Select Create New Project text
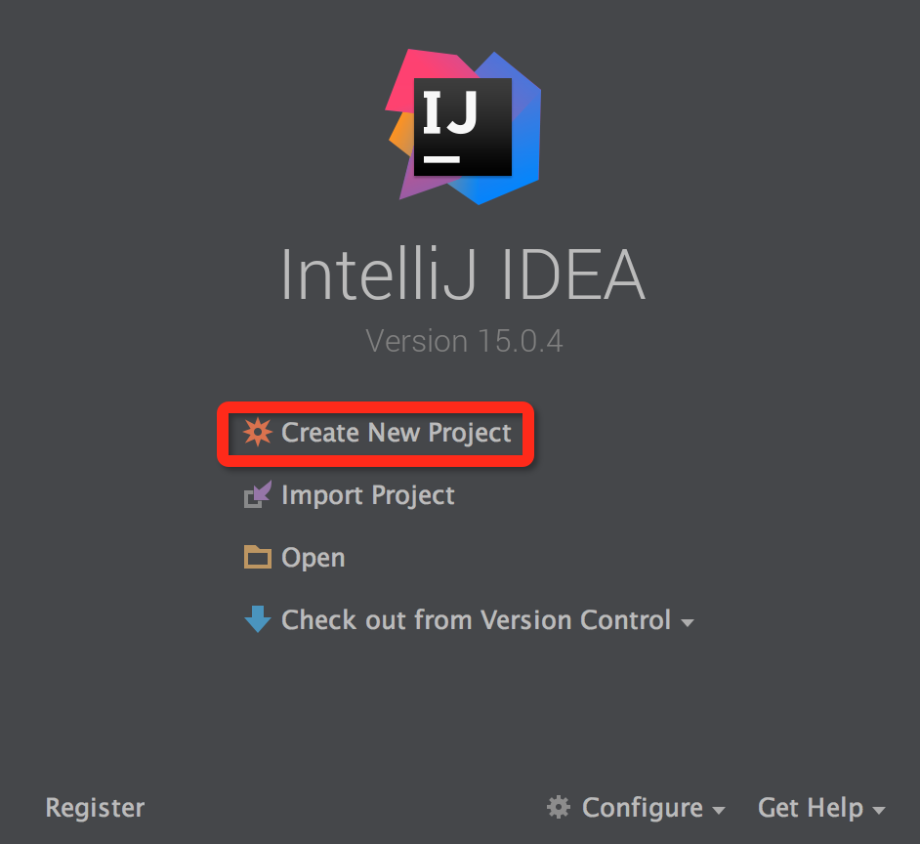920x844 pixels. 396,433
